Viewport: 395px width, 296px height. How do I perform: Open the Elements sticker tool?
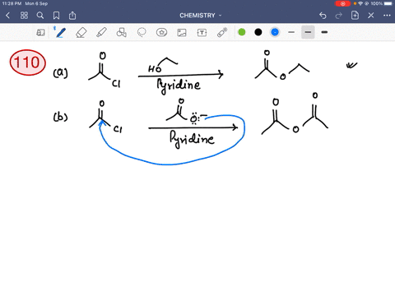pos(161,33)
